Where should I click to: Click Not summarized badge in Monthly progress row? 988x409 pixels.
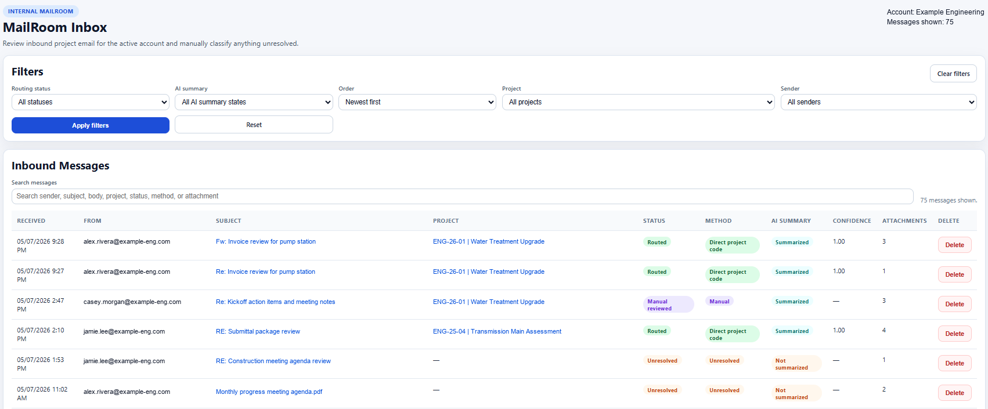click(796, 393)
